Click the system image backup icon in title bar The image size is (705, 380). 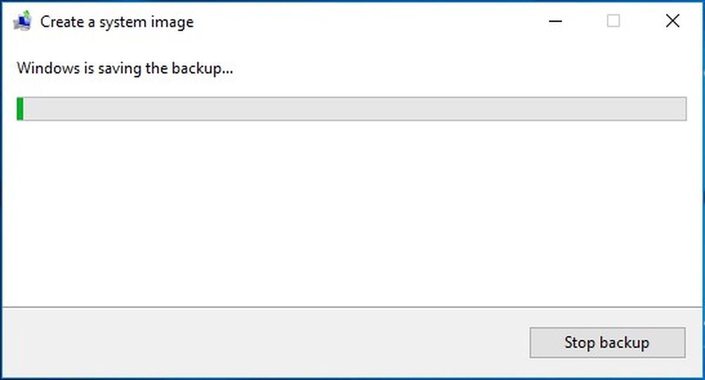point(22,22)
